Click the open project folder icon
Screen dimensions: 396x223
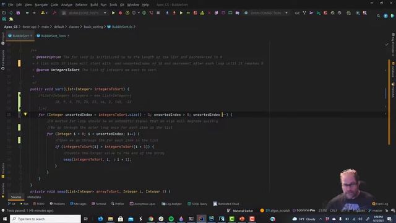[4, 13]
